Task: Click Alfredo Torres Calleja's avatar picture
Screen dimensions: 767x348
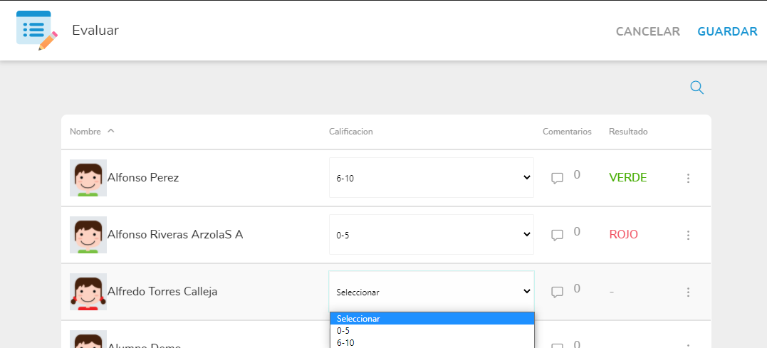Action: click(x=88, y=292)
